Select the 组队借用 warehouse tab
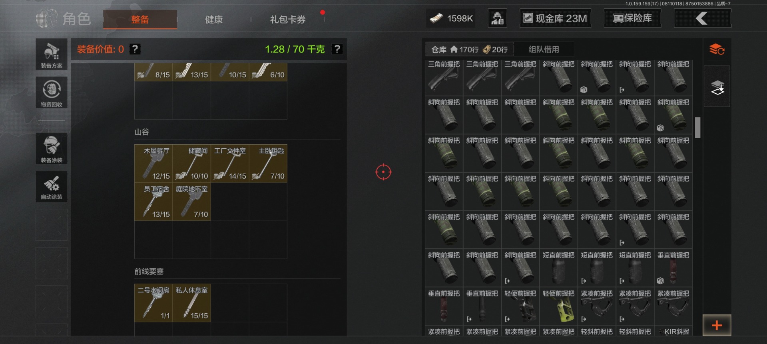This screenshot has width=767, height=344. 544,49
